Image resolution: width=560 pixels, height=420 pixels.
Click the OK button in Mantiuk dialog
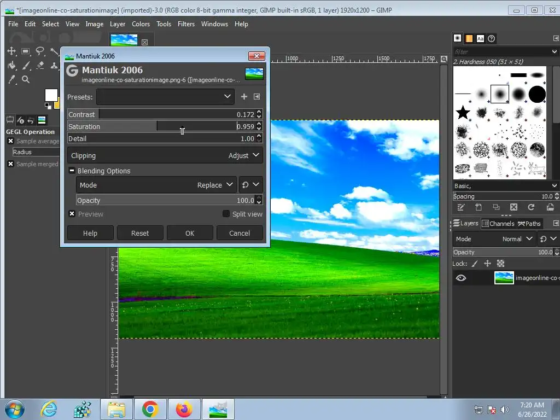pyautogui.click(x=190, y=233)
